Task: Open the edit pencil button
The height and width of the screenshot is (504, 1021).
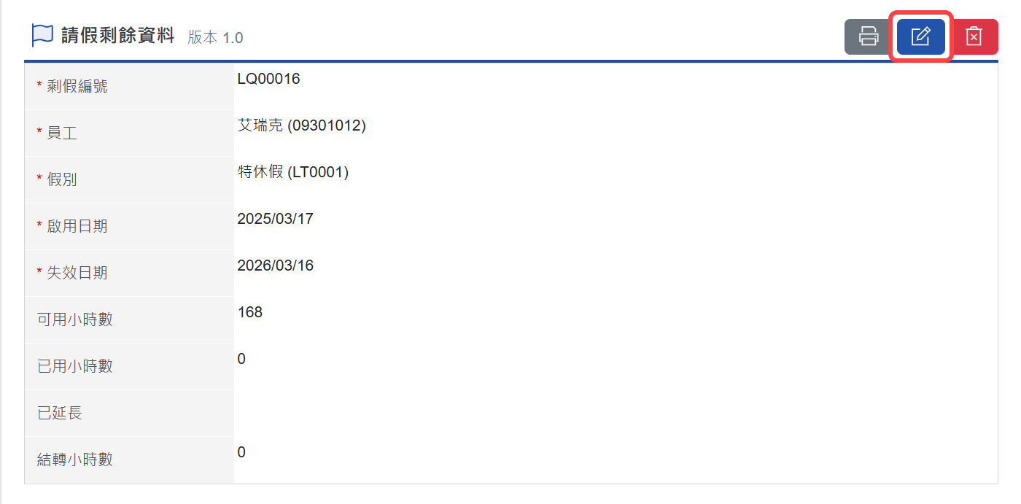Action: [921, 36]
